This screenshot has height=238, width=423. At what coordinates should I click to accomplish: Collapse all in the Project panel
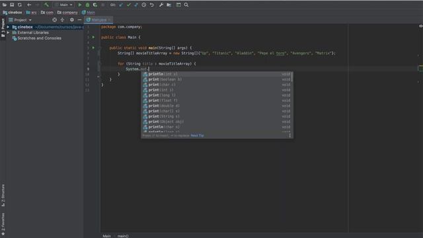tap(62, 20)
